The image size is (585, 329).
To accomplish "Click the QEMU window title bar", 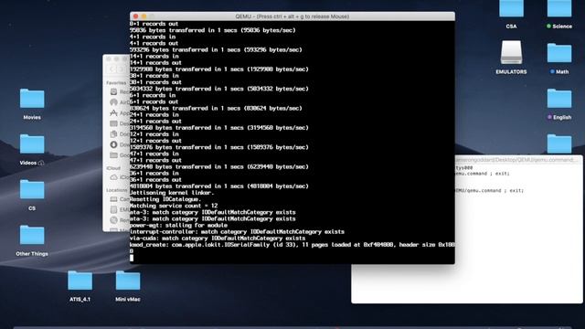I will click(x=292, y=16).
